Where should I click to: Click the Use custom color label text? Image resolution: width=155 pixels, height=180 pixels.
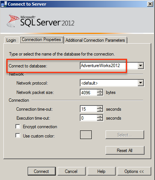tap(39, 136)
